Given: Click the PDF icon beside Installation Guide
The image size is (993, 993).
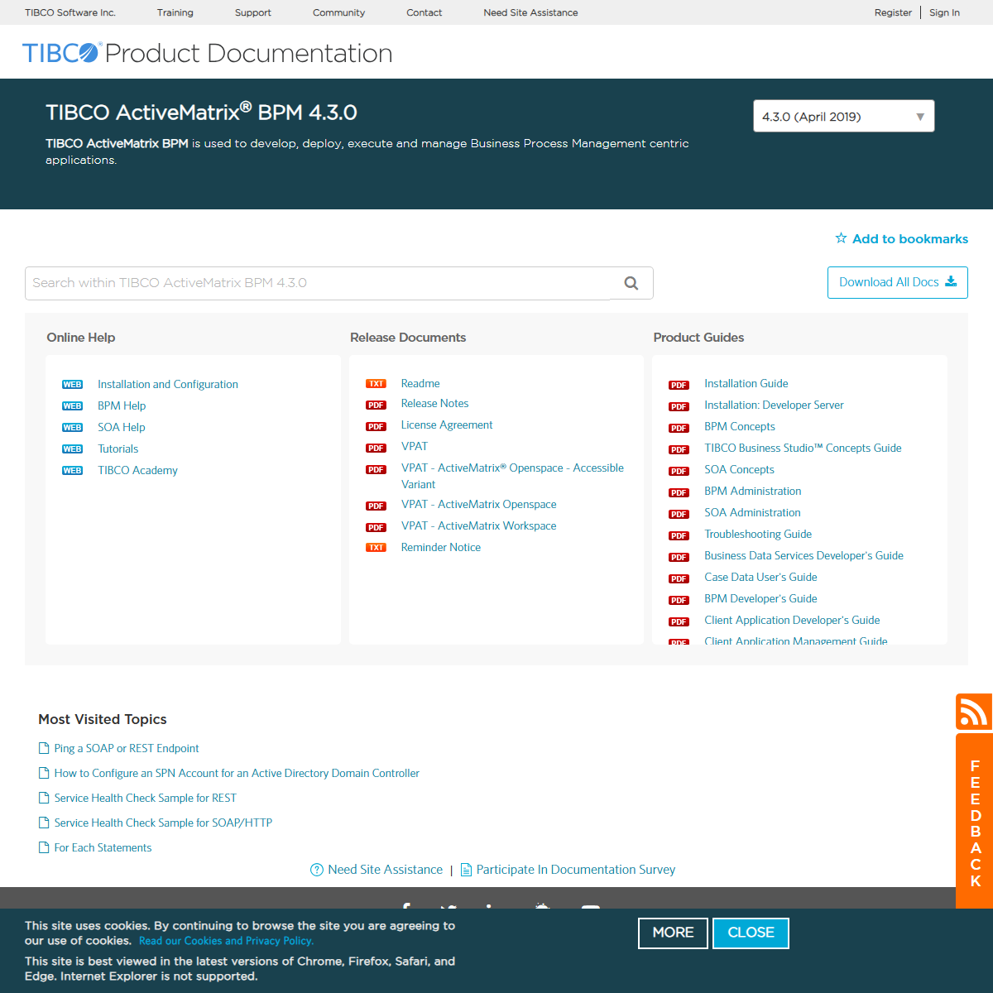Looking at the screenshot, I should point(679,386).
